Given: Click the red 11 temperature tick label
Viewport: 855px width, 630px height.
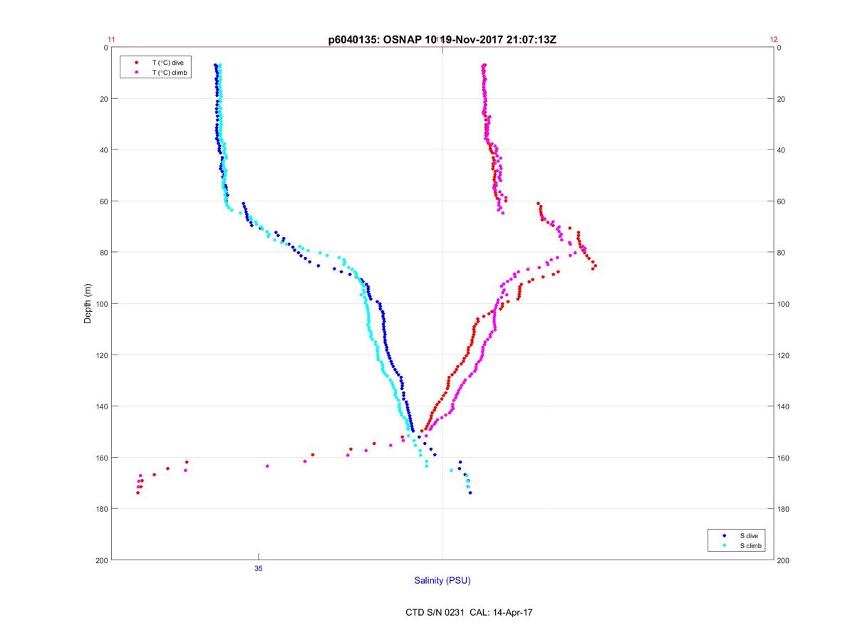Looking at the screenshot, I should (111, 40).
